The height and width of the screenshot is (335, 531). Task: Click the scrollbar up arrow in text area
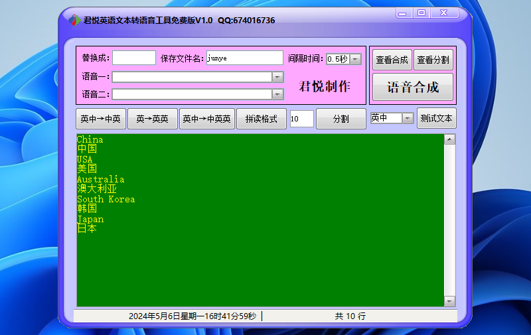[x=450, y=139]
